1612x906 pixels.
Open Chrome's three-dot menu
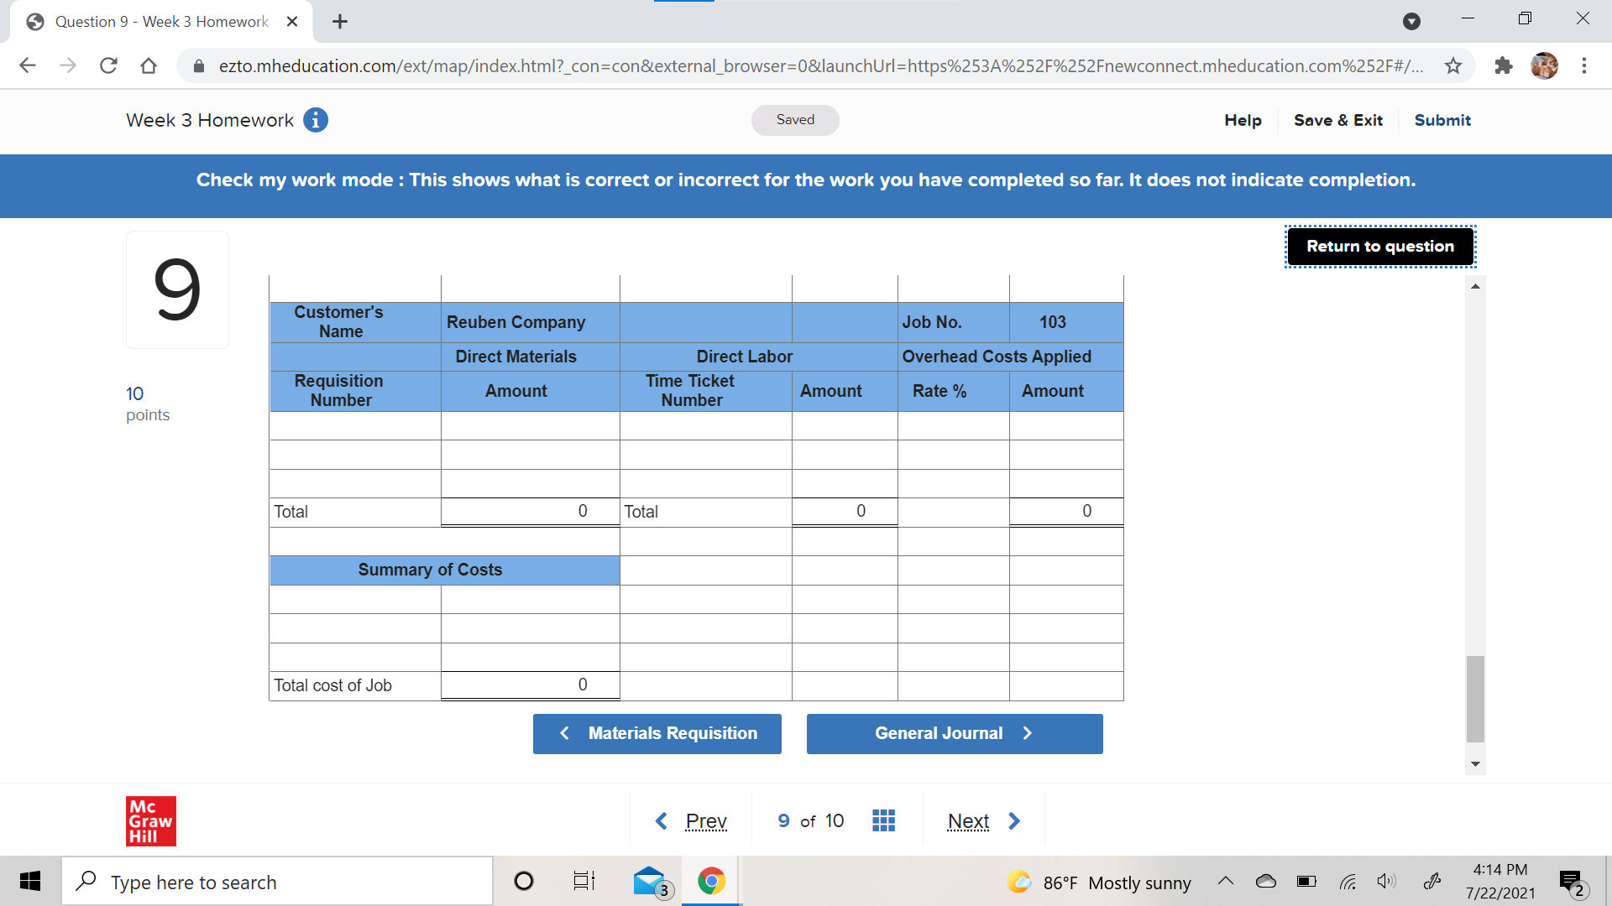pyautogui.click(x=1583, y=65)
